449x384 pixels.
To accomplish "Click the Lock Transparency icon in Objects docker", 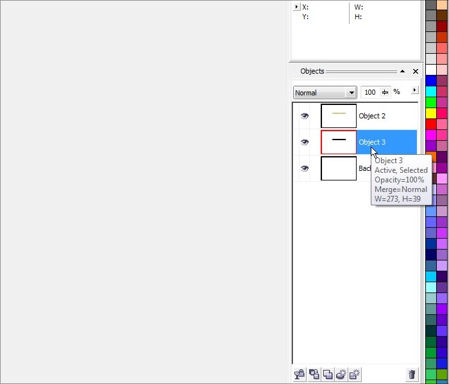I will [299, 374].
